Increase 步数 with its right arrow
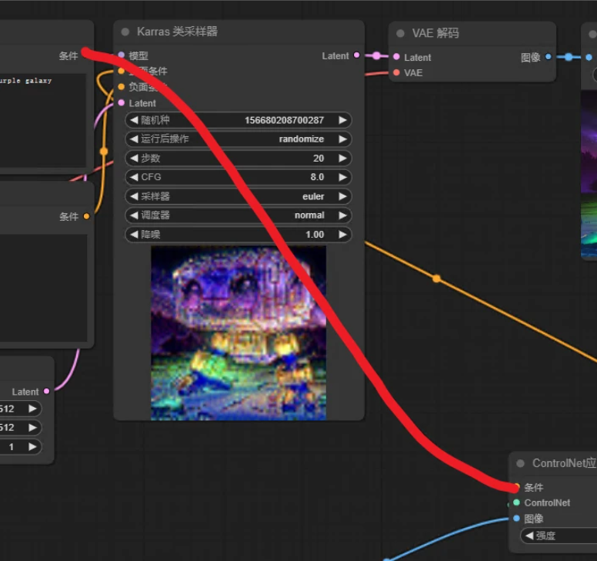This screenshot has width=597, height=561. click(342, 159)
